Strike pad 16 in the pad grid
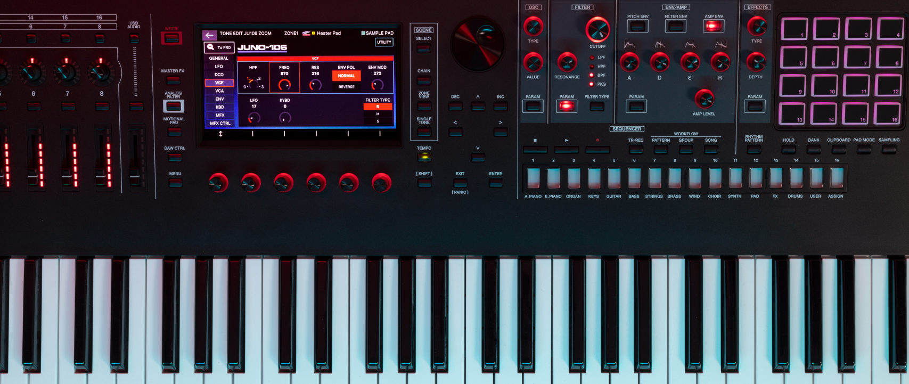The height and width of the screenshot is (384, 909). click(887, 113)
